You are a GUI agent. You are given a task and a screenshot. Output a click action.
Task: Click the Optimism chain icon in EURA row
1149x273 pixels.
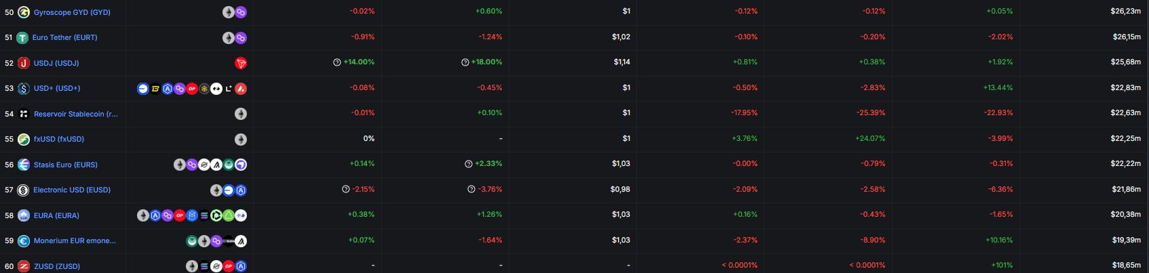(180, 215)
